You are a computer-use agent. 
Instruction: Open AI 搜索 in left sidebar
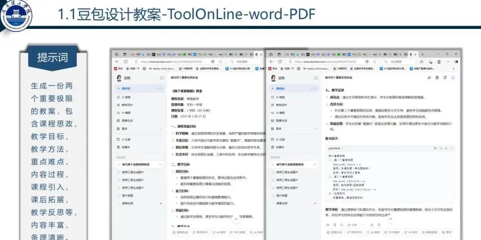coord(124,97)
